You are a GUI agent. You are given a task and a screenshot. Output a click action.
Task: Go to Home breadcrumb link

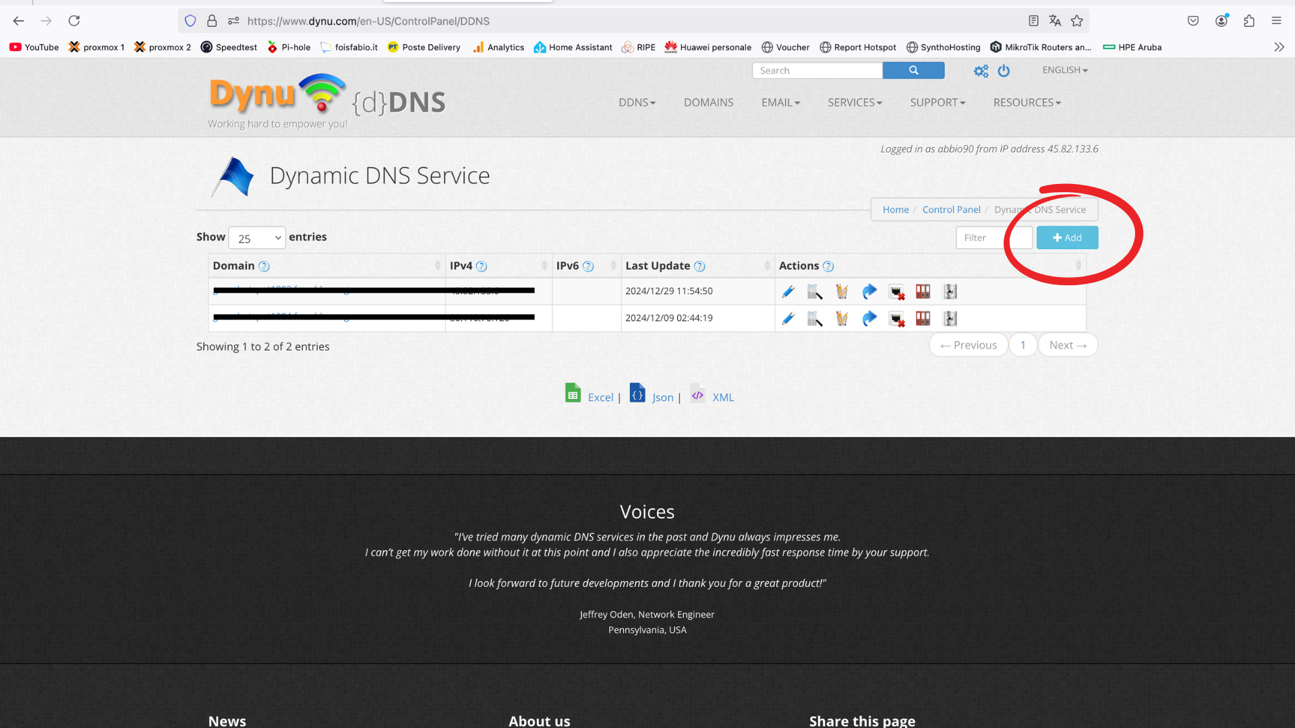[895, 210]
